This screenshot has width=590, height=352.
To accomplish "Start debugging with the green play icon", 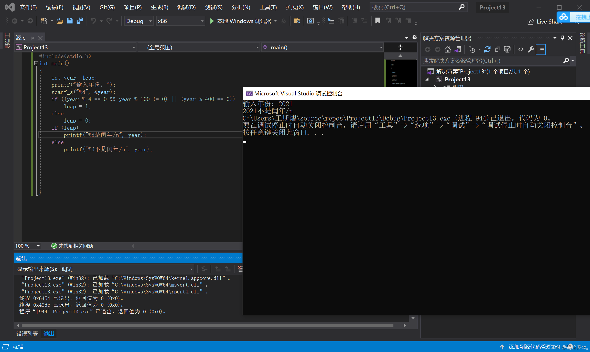I will (x=212, y=21).
